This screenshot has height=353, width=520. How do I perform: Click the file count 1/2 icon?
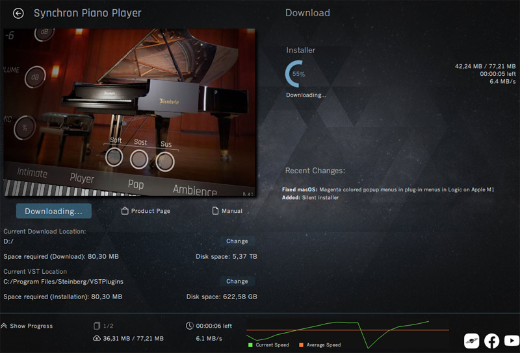97,326
